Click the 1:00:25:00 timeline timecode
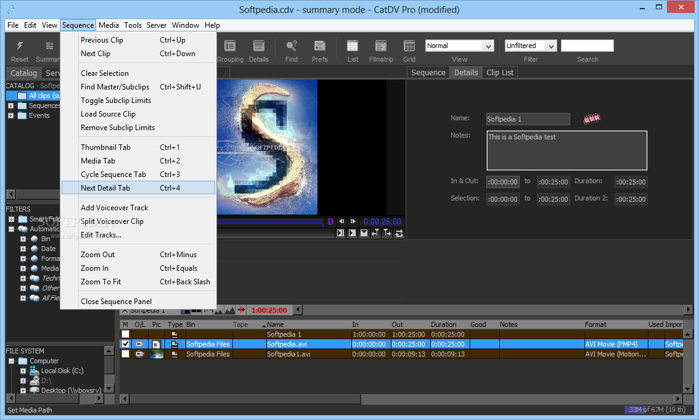 point(269,310)
